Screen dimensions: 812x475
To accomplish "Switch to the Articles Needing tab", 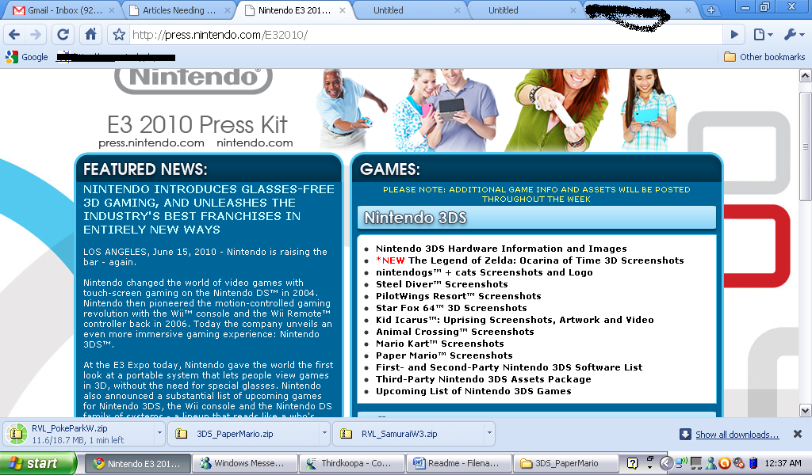I will (x=179, y=10).
